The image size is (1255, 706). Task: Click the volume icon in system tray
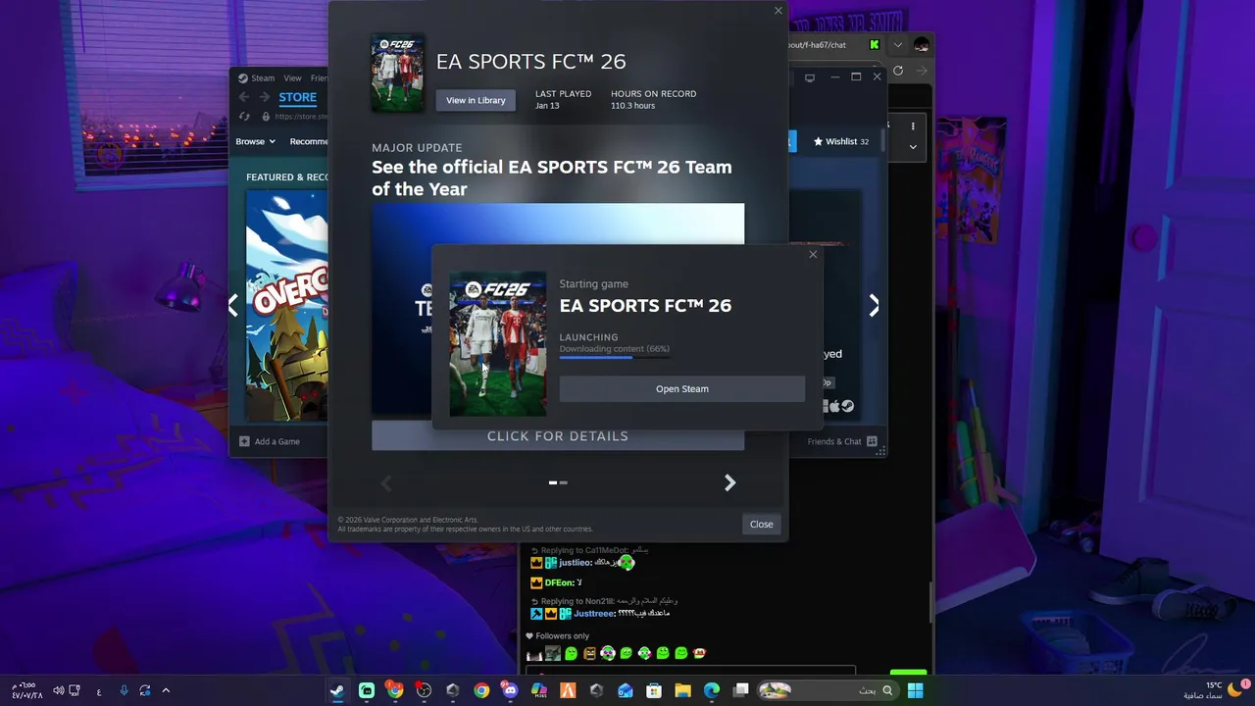point(58,690)
